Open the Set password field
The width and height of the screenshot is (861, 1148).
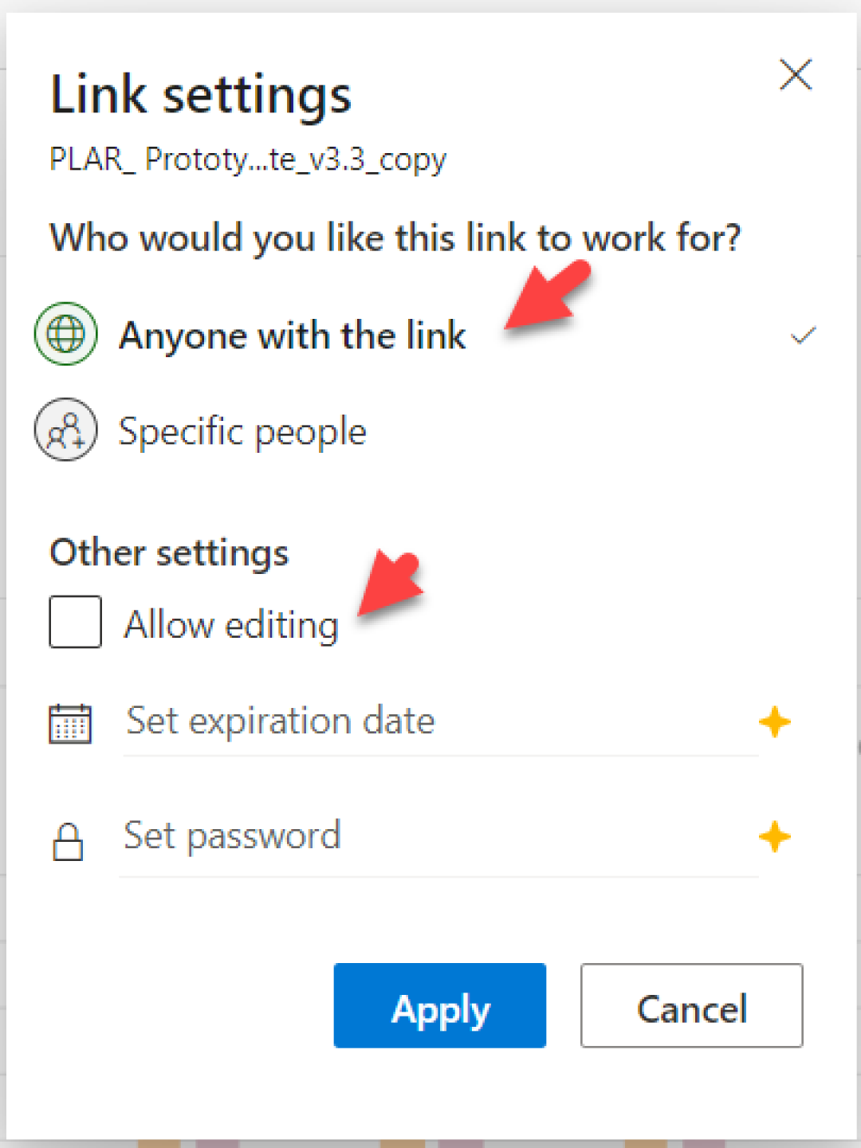pos(232,835)
